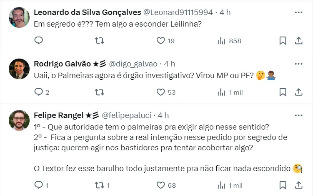318x196 pixels.
Task: Like Rodrigo Galvão's tweet with 53 likes
Action: pyautogui.click(x=161, y=92)
